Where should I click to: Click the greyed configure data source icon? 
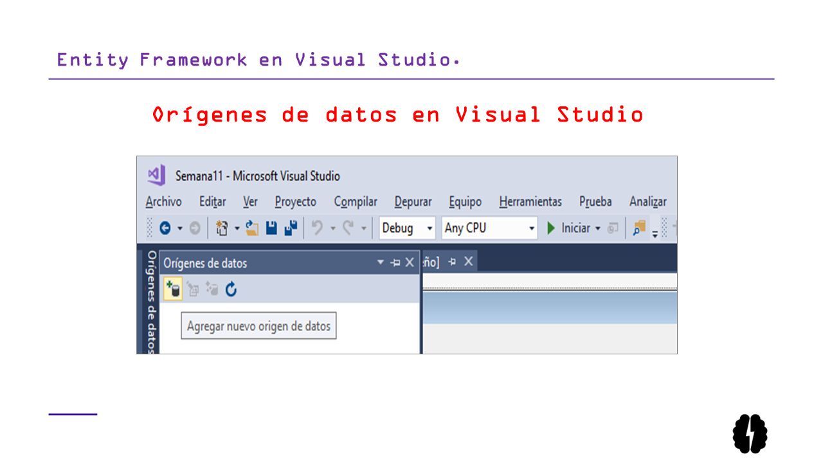(212, 289)
